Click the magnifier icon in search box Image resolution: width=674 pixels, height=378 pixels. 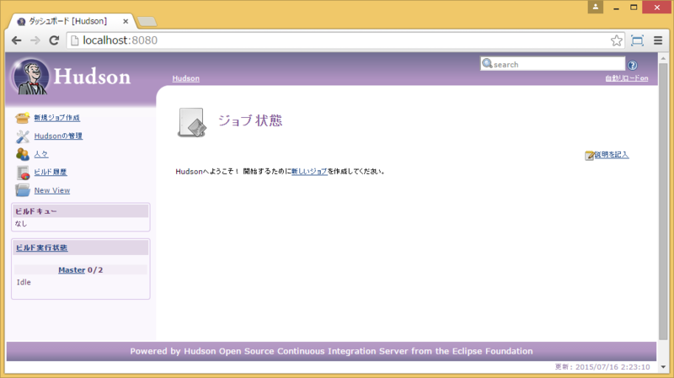pyautogui.click(x=487, y=64)
